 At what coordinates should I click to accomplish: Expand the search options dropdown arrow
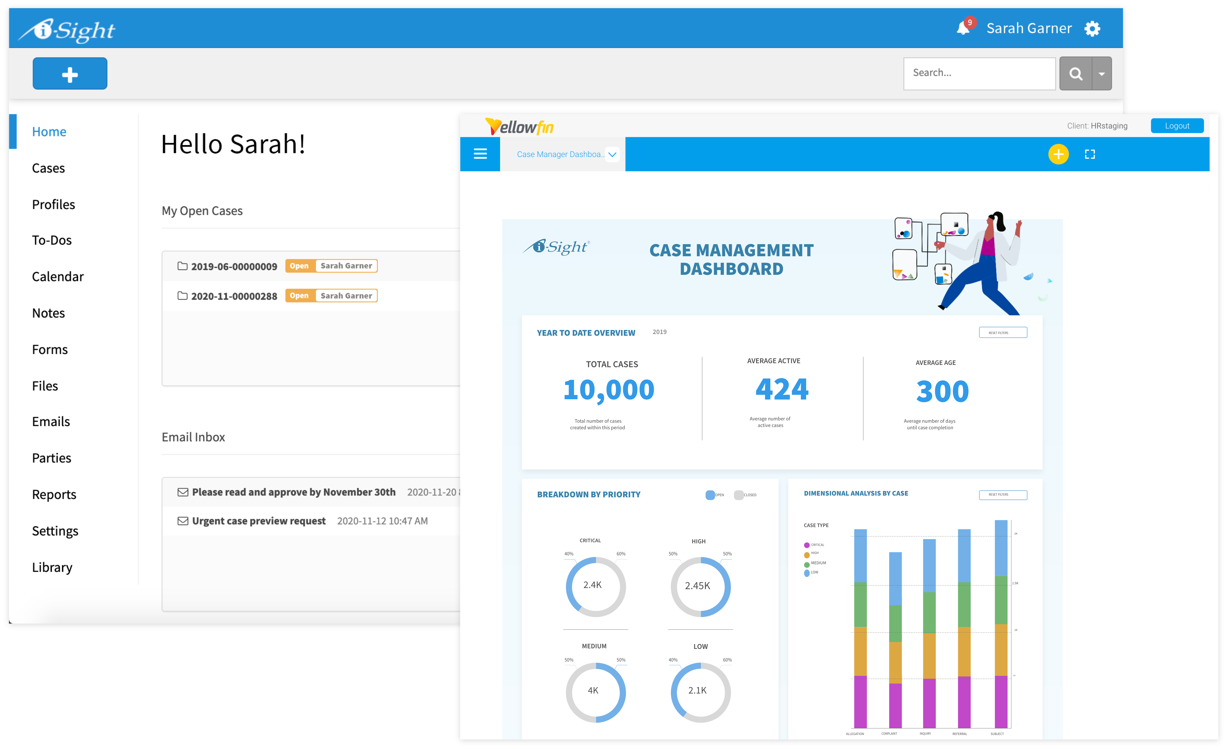[1101, 74]
